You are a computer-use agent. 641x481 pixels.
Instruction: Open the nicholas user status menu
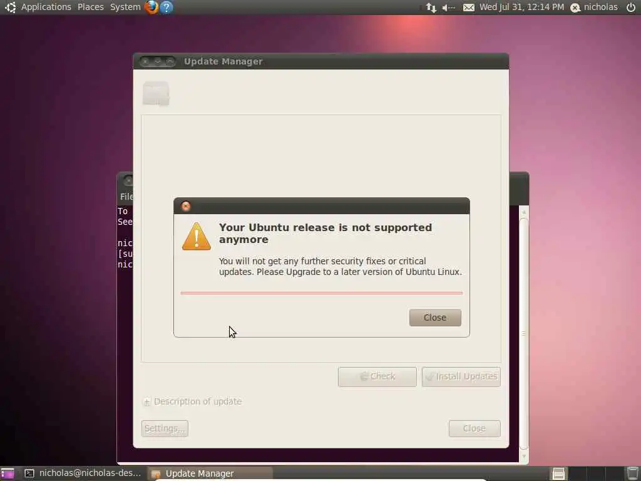pos(594,7)
